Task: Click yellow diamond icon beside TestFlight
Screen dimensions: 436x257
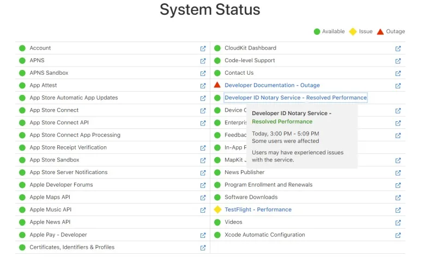Action: click(x=217, y=210)
